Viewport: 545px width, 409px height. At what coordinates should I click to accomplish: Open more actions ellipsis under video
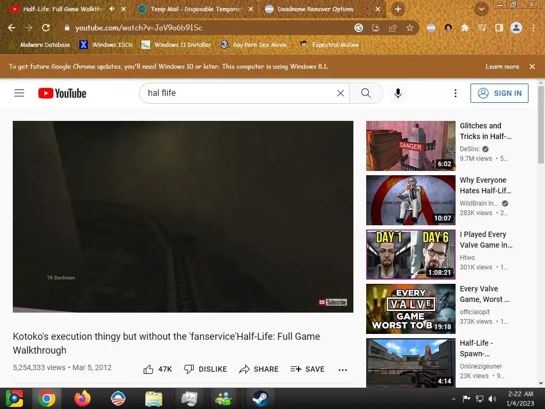(343, 370)
